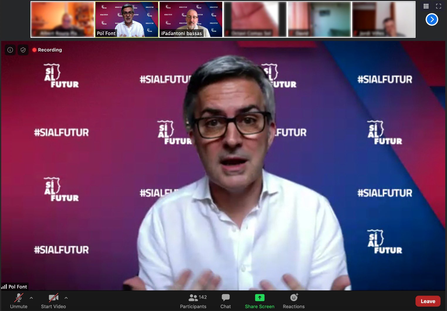
Task: Select Pol Font video thumbnail
Action: pyautogui.click(x=127, y=19)
